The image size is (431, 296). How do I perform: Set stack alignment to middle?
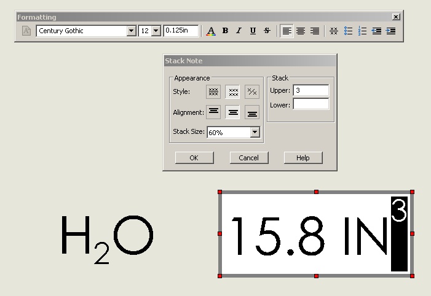[x=232, y=112]
